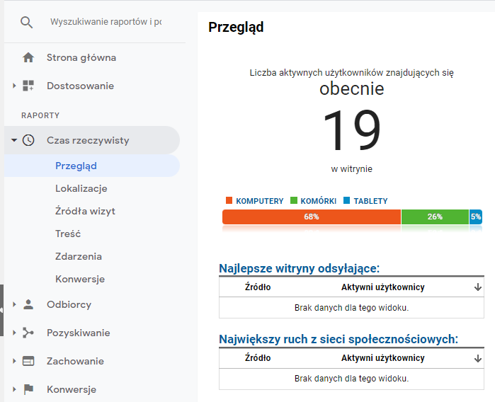Click the blue TABLETY legend swatch

click(346, 200)
